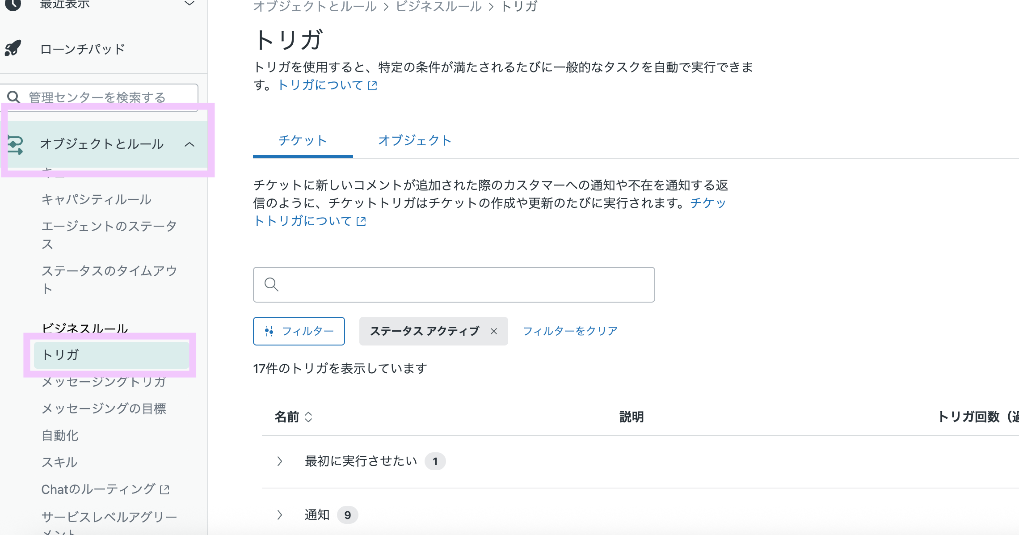Expand the 最近表示 dropdown chevron

pos(189,4)
